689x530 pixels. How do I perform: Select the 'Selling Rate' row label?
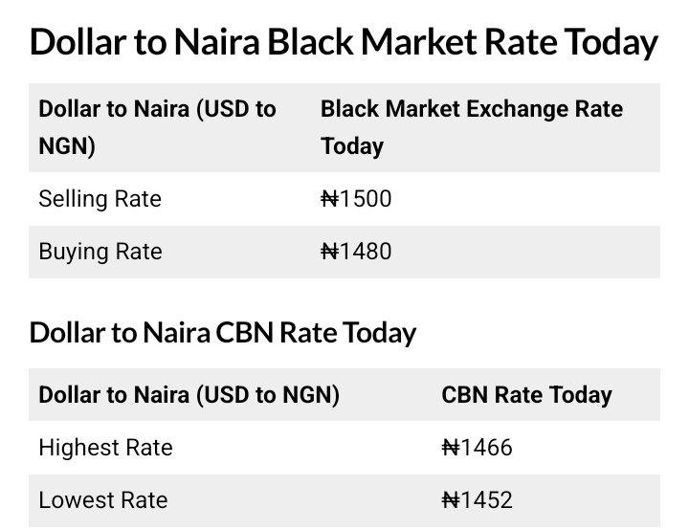100,199
